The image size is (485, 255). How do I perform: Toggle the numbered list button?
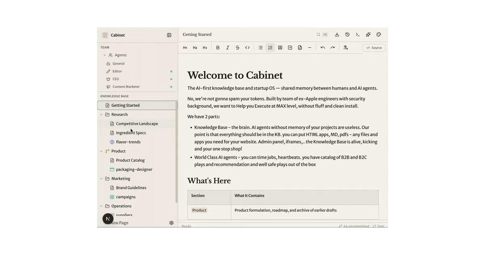270,48
